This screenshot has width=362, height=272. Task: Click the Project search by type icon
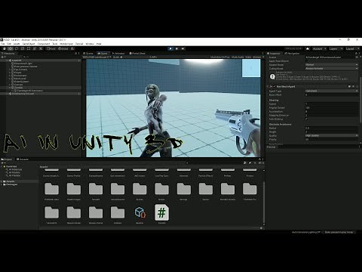tap(245, 163)
